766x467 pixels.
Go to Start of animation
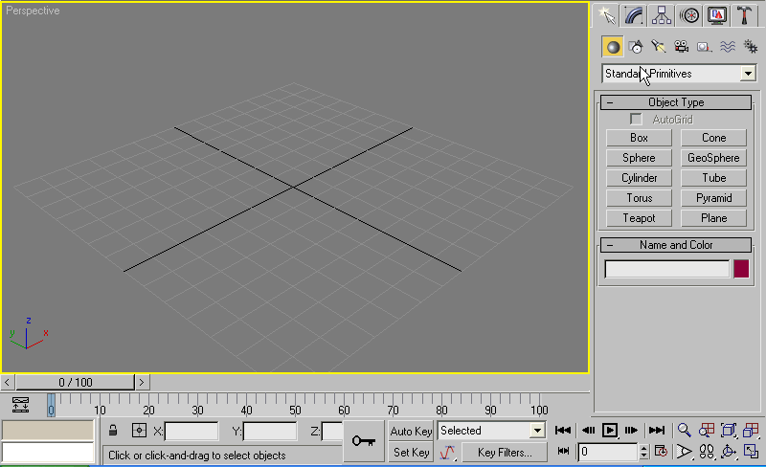click(563, 431)
